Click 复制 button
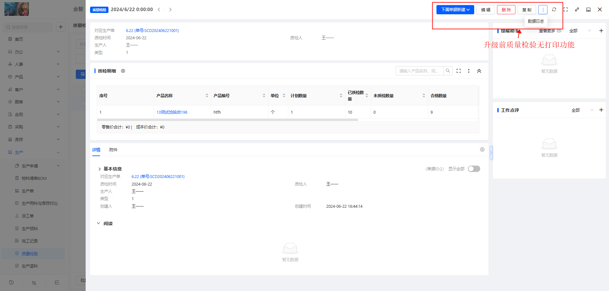The width and height of the screenshot is (609, 291). [x=527, y=10]
